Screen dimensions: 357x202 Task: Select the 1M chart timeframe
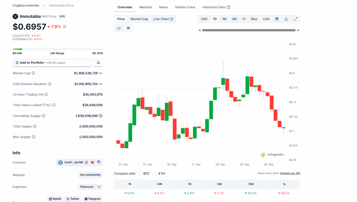click(x=224, y=19)
